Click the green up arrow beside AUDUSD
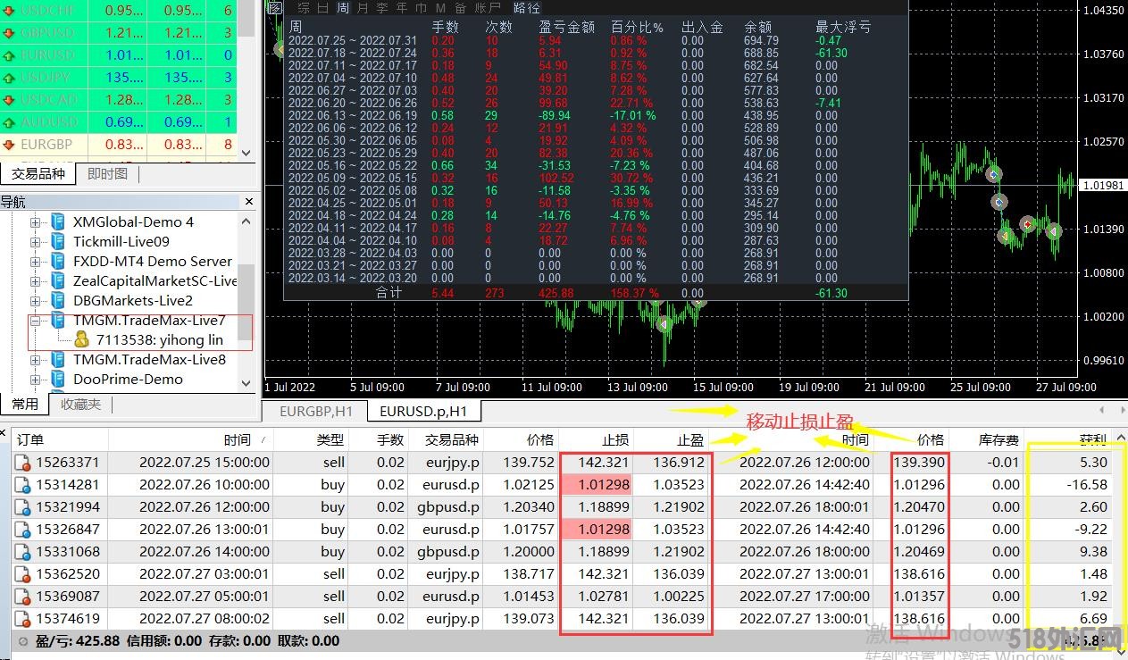Image resolution: width=1128 pixels, height=660 pixels. [x=9, y=121]
